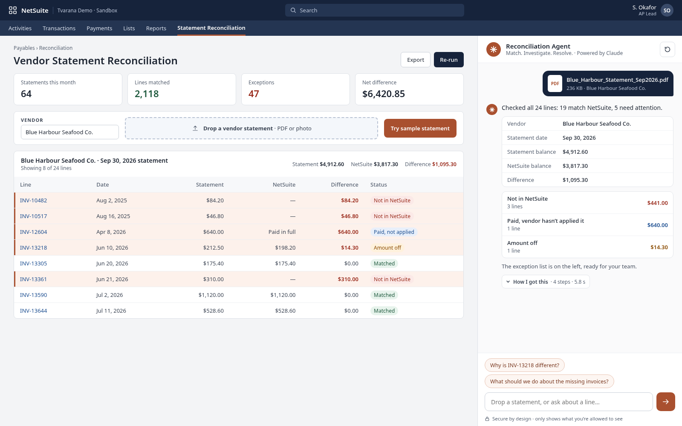The width and height of the screenshot is (682, 426).
Task: Click the agent avatar beside the reply
Action: (x=492, y=109)
